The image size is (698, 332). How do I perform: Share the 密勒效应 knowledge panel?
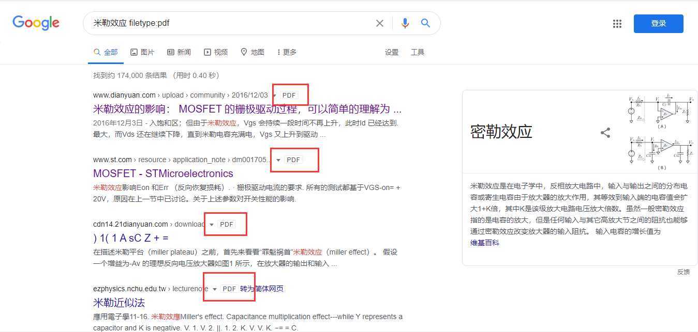point(605,133)
